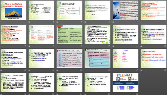Click animation star icon under slide 13

(1, 70)
